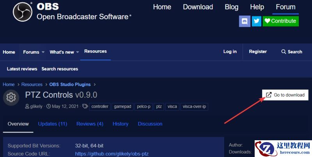Image resolution: width=312 pixels, height=157 pixels.
Task: Click the Supported Bit Versions label
Action: coord(34,146)
